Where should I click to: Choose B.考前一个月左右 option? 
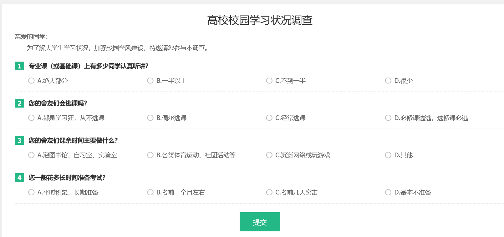click(x=150, y=192)
